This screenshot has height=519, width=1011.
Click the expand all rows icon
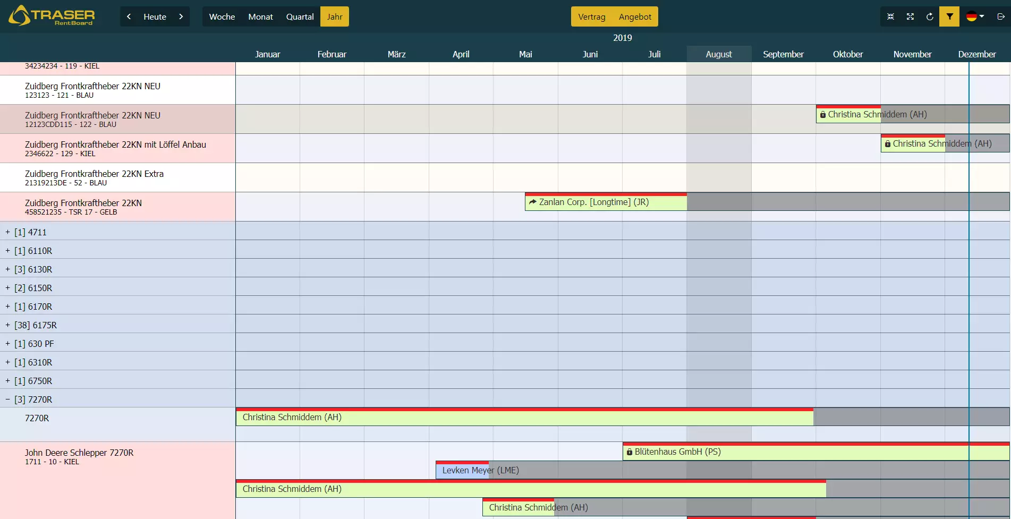pos(910,16)
